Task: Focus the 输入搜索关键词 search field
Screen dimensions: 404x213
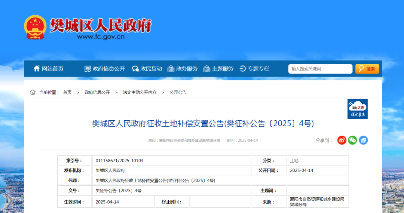Action: tap(320, 69)
